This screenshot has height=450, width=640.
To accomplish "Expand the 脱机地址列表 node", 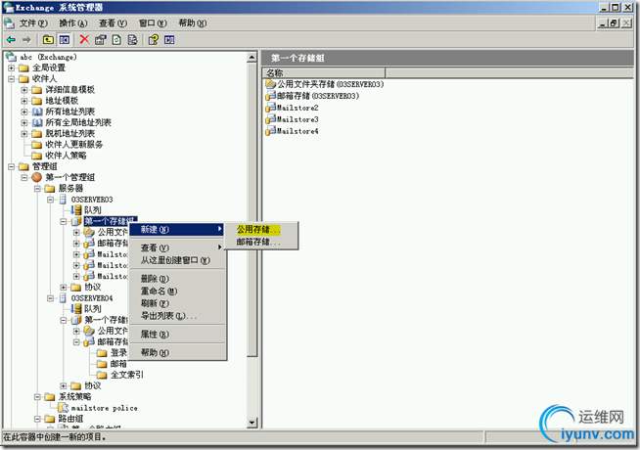I will pyautogui.click(x=24, y=133).
